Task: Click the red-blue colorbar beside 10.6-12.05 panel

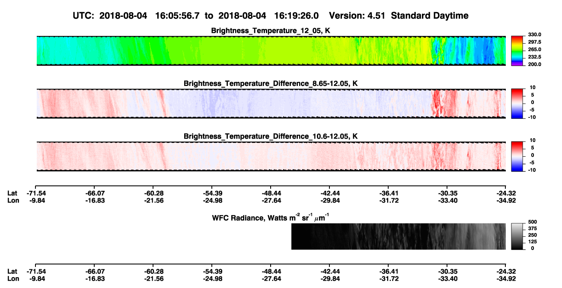Action: tap(517, 156)
